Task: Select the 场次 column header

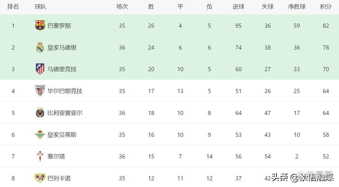Action: coord(122,7)
